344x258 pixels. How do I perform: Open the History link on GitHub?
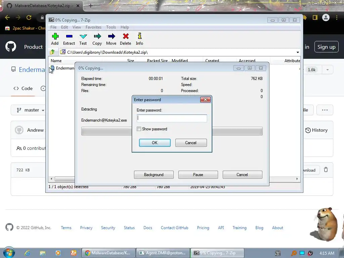coord(316,130)
